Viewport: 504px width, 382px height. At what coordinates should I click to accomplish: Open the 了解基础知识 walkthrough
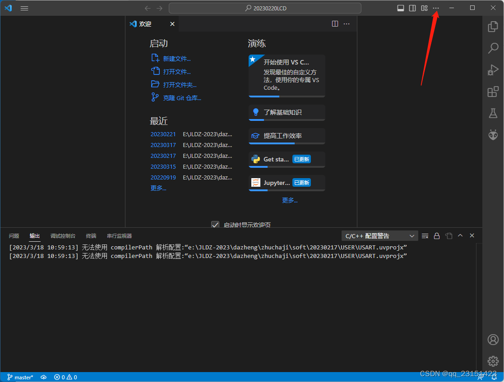click(x=287, y=112)
